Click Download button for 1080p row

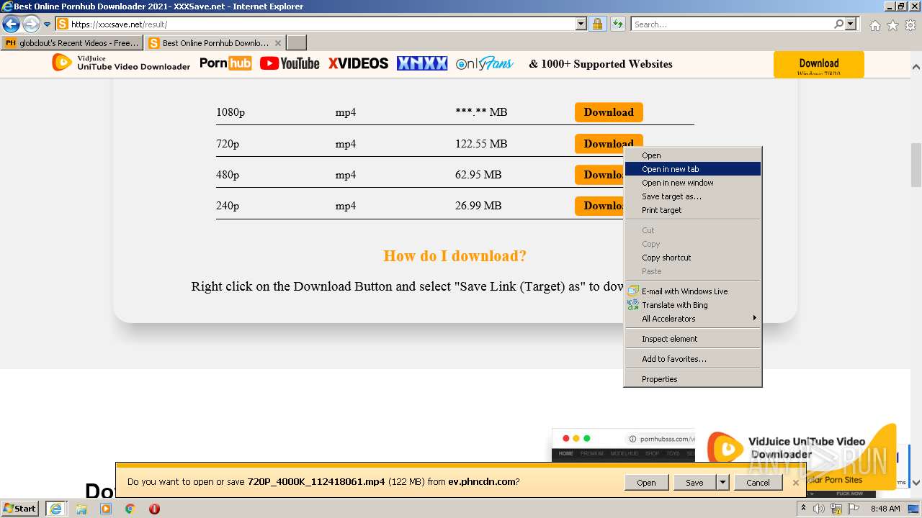tap(609, 112)
